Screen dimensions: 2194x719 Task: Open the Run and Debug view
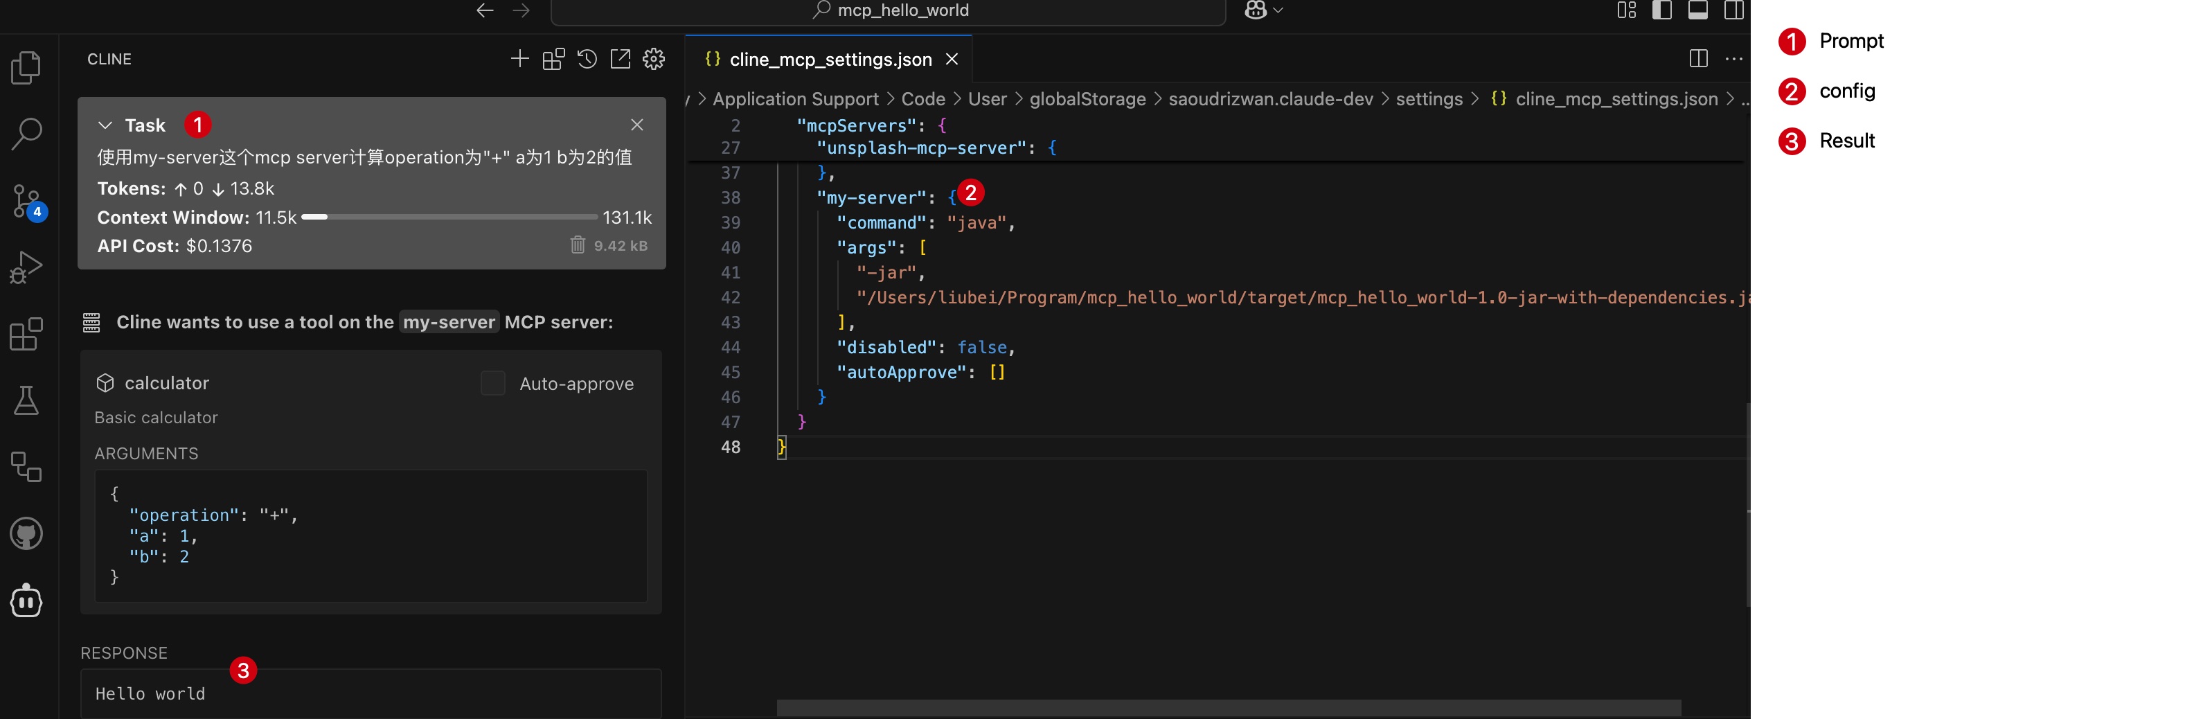pyautogui.click(x=26, y=267)
